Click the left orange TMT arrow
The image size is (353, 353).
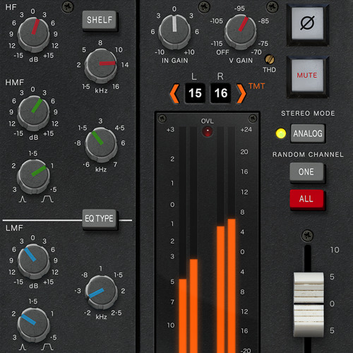pos(174,94)
